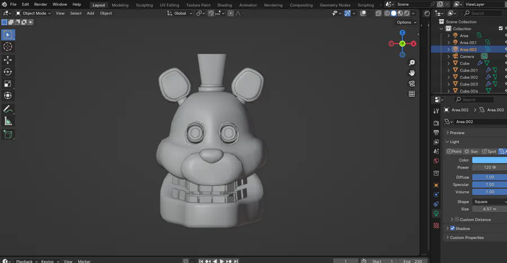Set light type to Point
507x263 pixels.
click(454, 151)
